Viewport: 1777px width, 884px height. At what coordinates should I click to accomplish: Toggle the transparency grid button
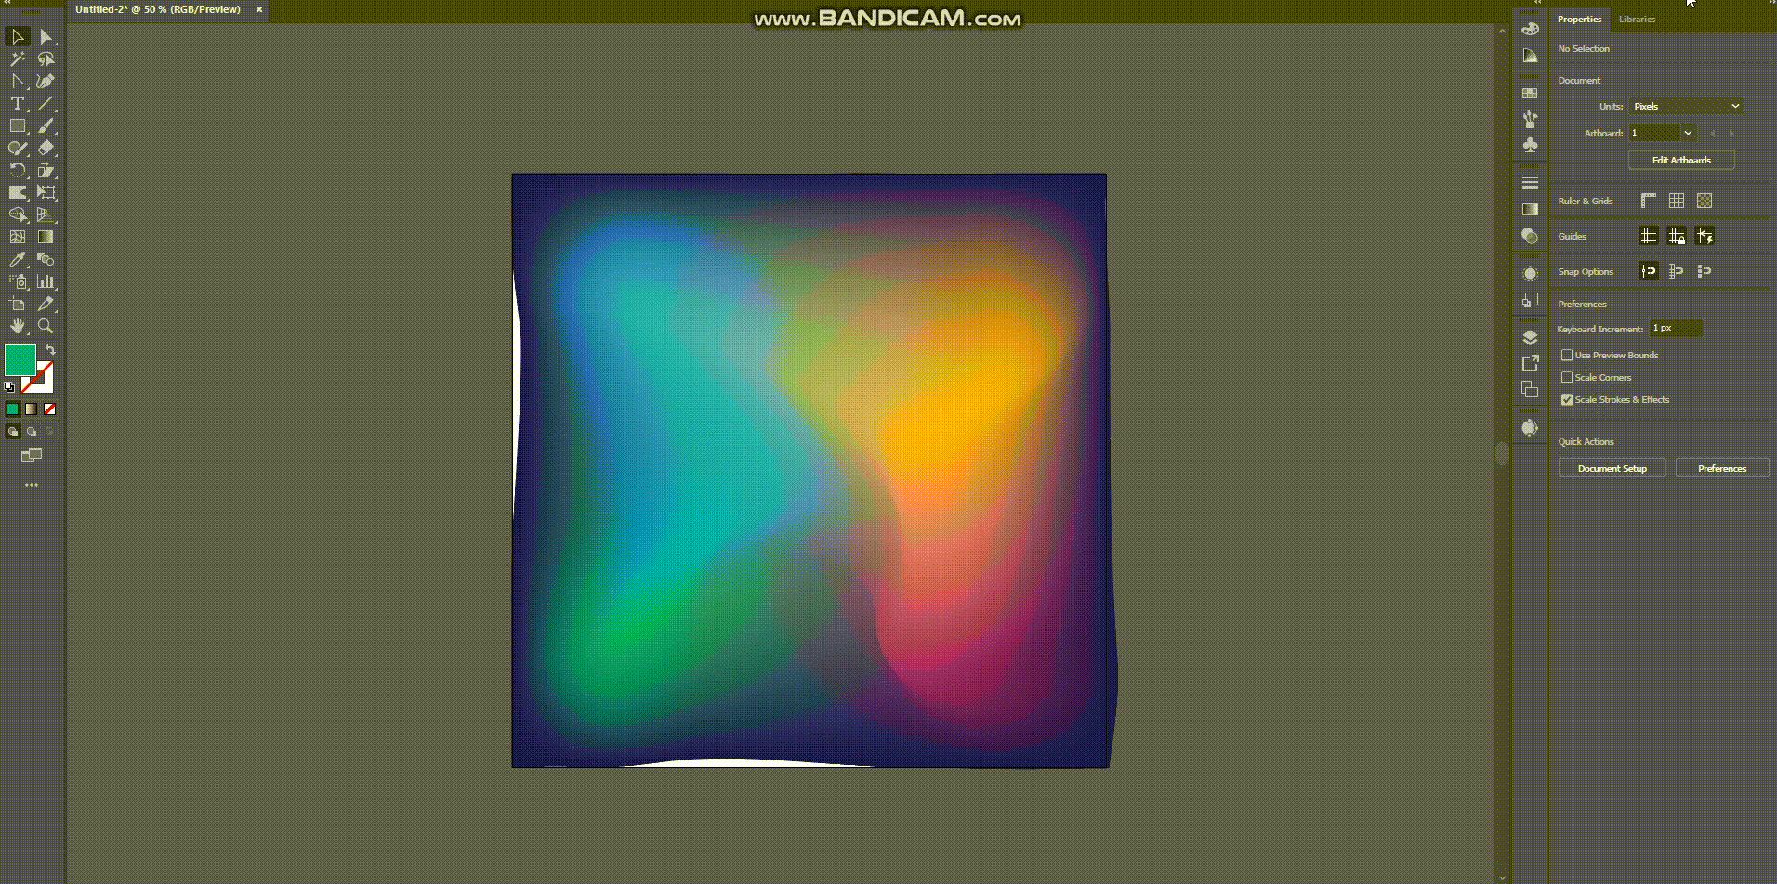1705,201
